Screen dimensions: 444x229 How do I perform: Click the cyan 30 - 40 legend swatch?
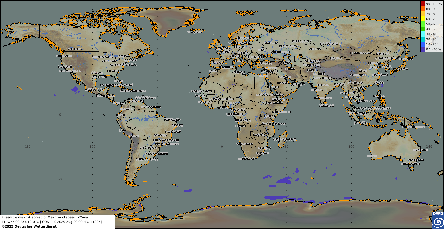[x=423, y=34]
